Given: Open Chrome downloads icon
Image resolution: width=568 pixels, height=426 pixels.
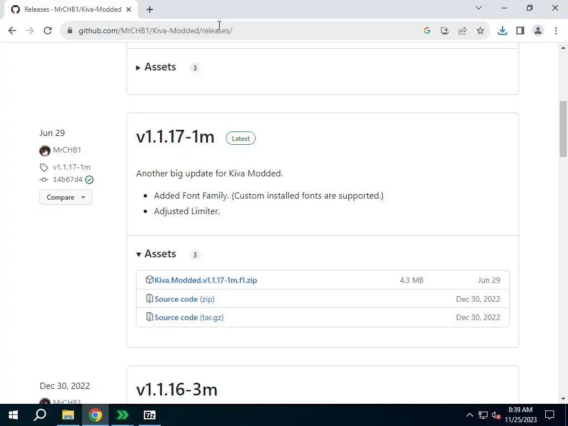Looking at the screenshot, I should point(503,31).
